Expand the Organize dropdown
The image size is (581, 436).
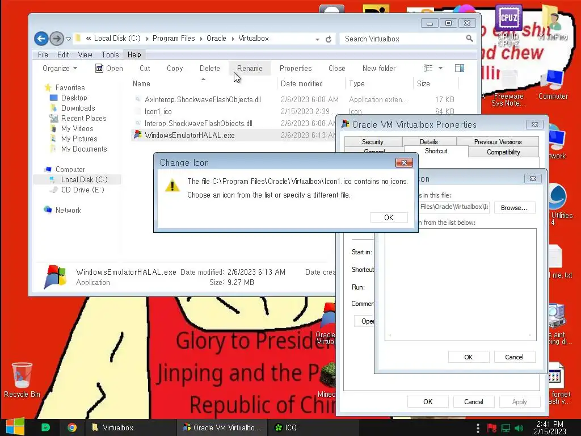(60, 68)
